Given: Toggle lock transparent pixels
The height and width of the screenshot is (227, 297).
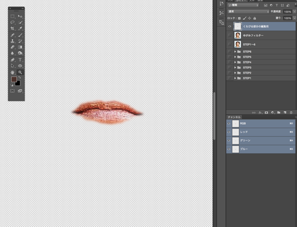Looking at the screenshot, I should pos(240,18).
